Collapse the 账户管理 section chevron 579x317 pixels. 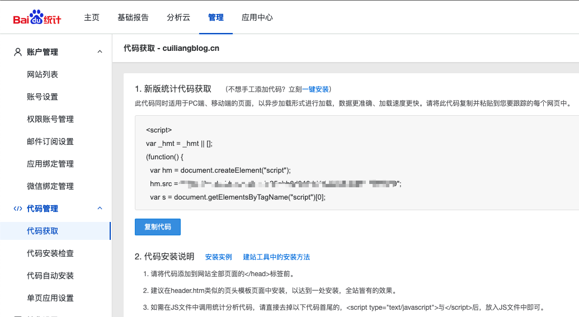(x=100, y=51)
